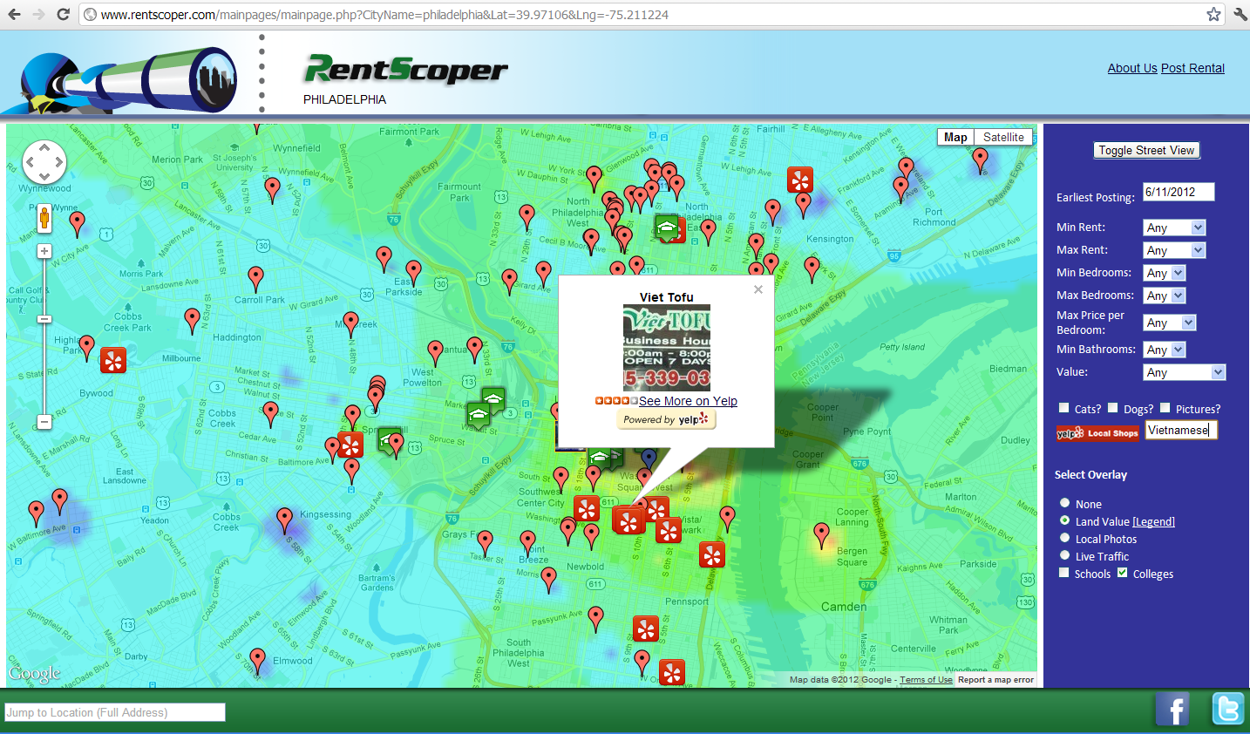Expand the Max Bedrooms dropdown

[x=1164, y=296]
